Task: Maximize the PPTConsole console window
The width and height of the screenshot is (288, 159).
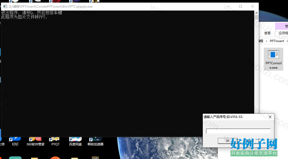Action: click(x=241, y=6)
